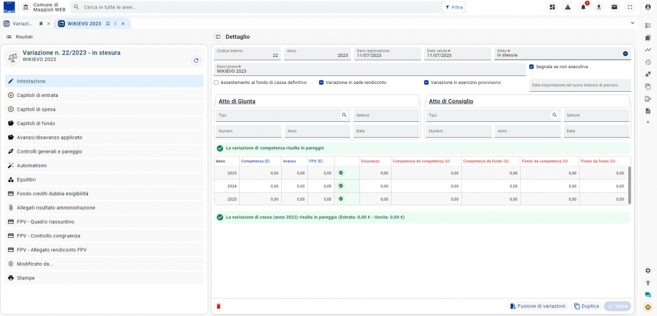The height and width of the screenshot is (316, 657).
Task: Expand the tab list chevron at top right
Action: point(632,23)
